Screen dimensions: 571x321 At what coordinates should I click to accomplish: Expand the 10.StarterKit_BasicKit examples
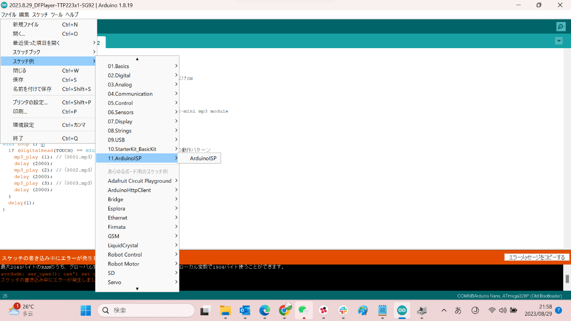(x=137, y=149)
